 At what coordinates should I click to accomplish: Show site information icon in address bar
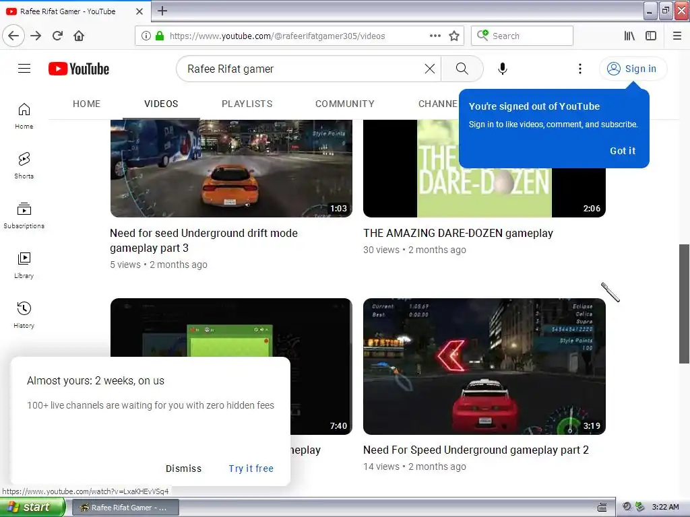coord(146,36)
